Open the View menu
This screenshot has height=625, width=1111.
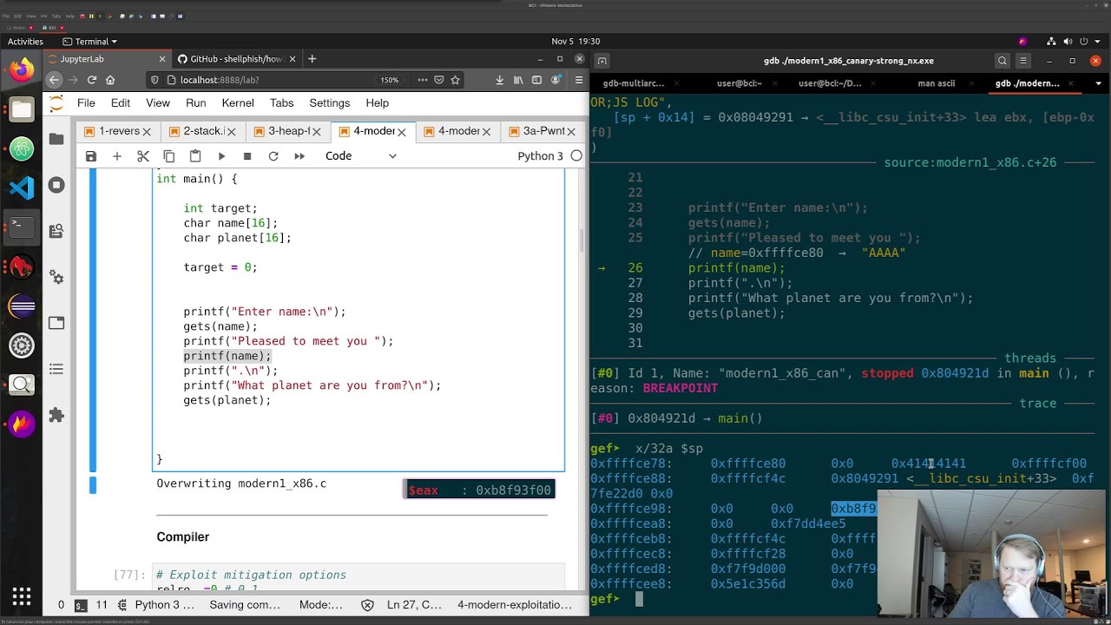point(158,103)
